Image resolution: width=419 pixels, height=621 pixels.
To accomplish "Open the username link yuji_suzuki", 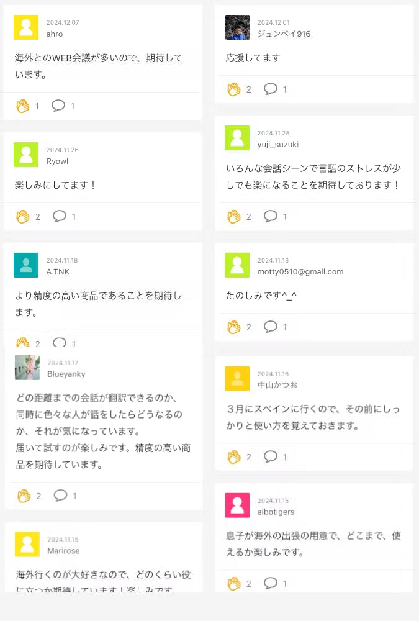I will pos(278,145).
